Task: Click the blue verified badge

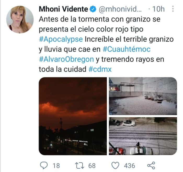Action: 93,9
